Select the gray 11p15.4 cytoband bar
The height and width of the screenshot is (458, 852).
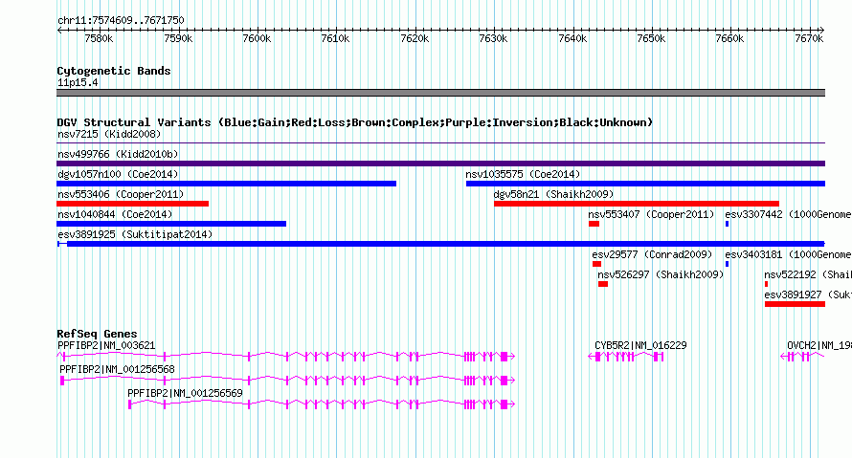tap(440, 93)
